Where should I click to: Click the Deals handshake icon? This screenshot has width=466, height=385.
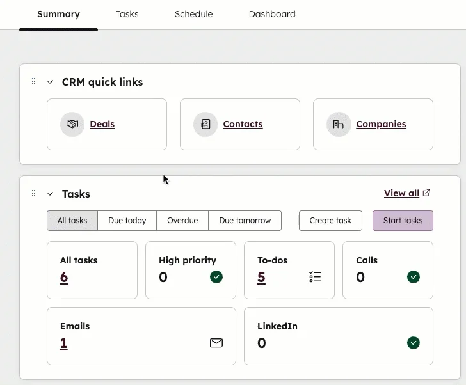[x=72, y=124]
